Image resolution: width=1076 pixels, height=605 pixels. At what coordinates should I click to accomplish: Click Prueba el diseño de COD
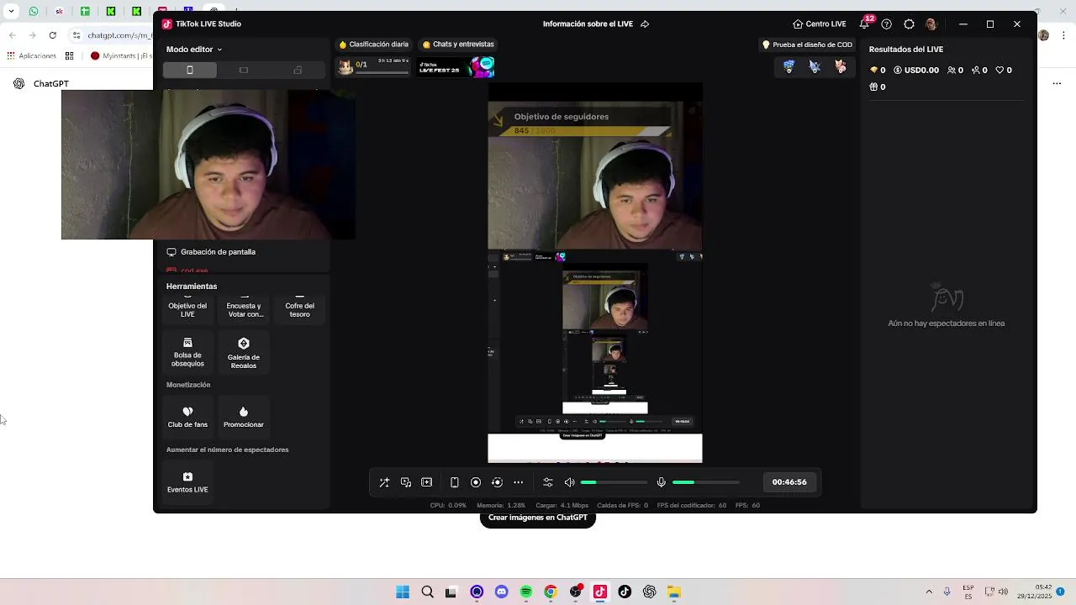pos(807,45)
